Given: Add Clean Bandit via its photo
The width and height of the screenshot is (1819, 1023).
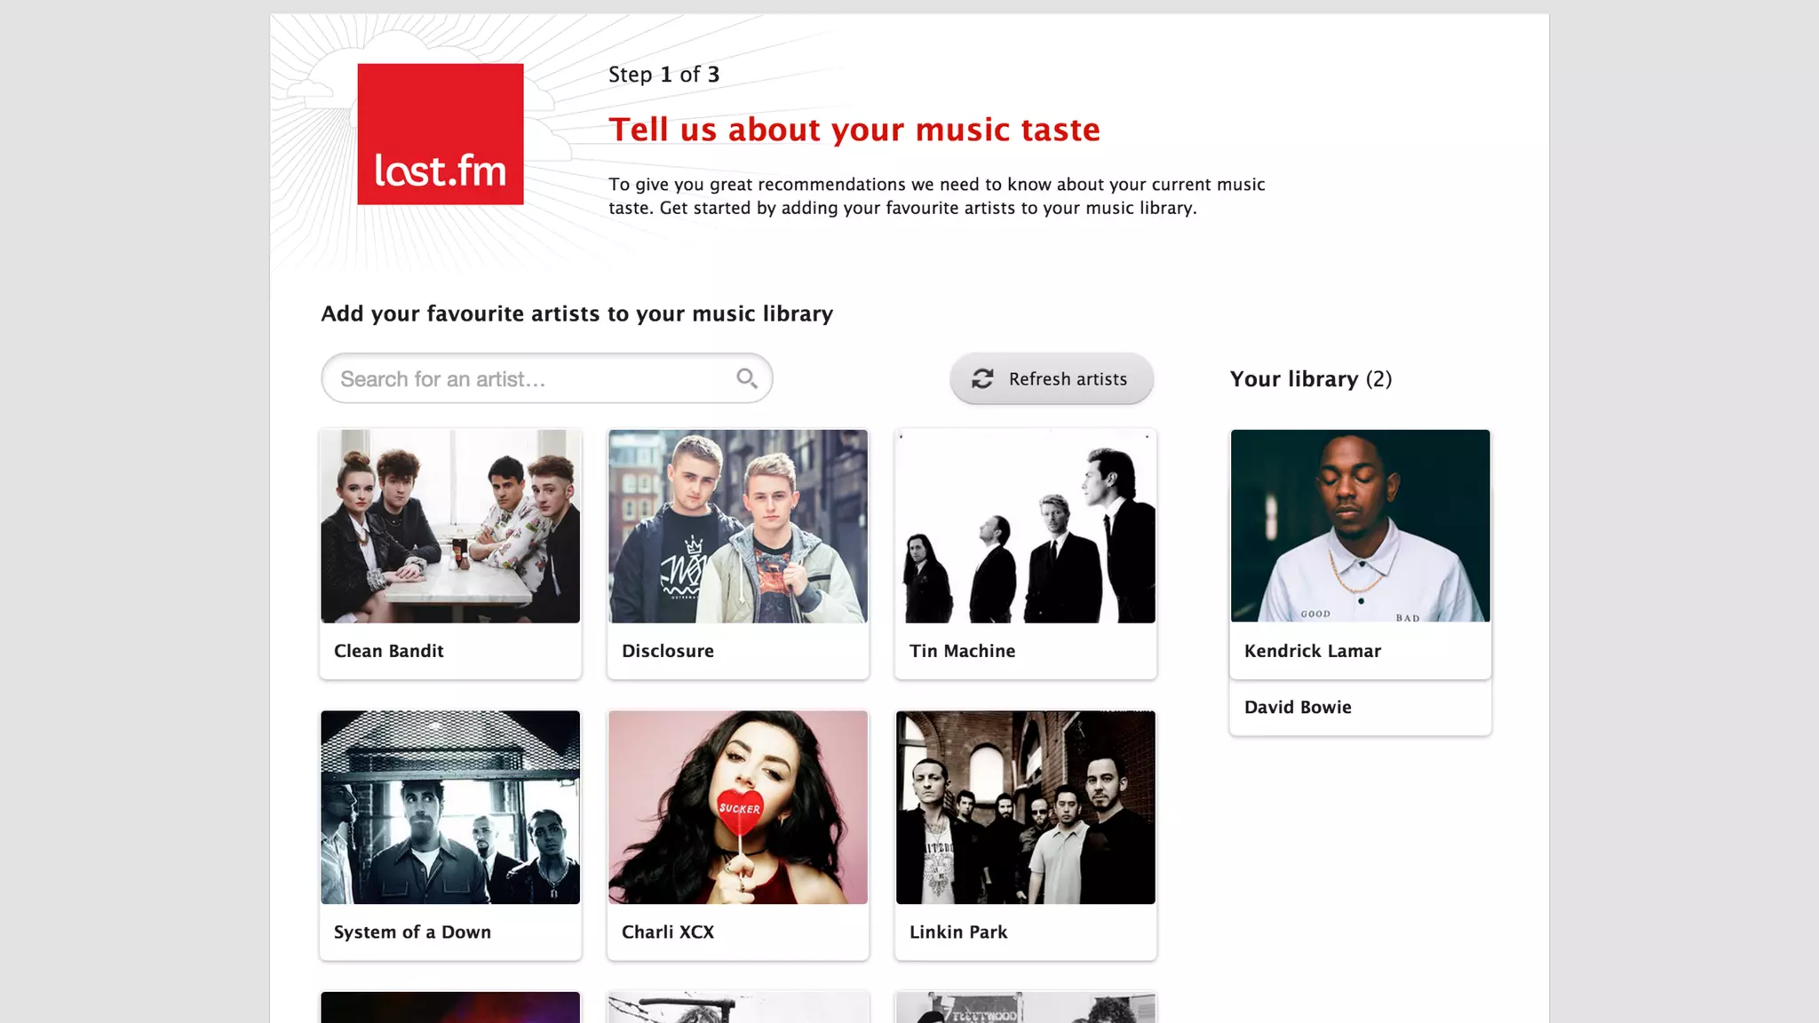Looking at the screenshot, I should click(x=450, y=526).
